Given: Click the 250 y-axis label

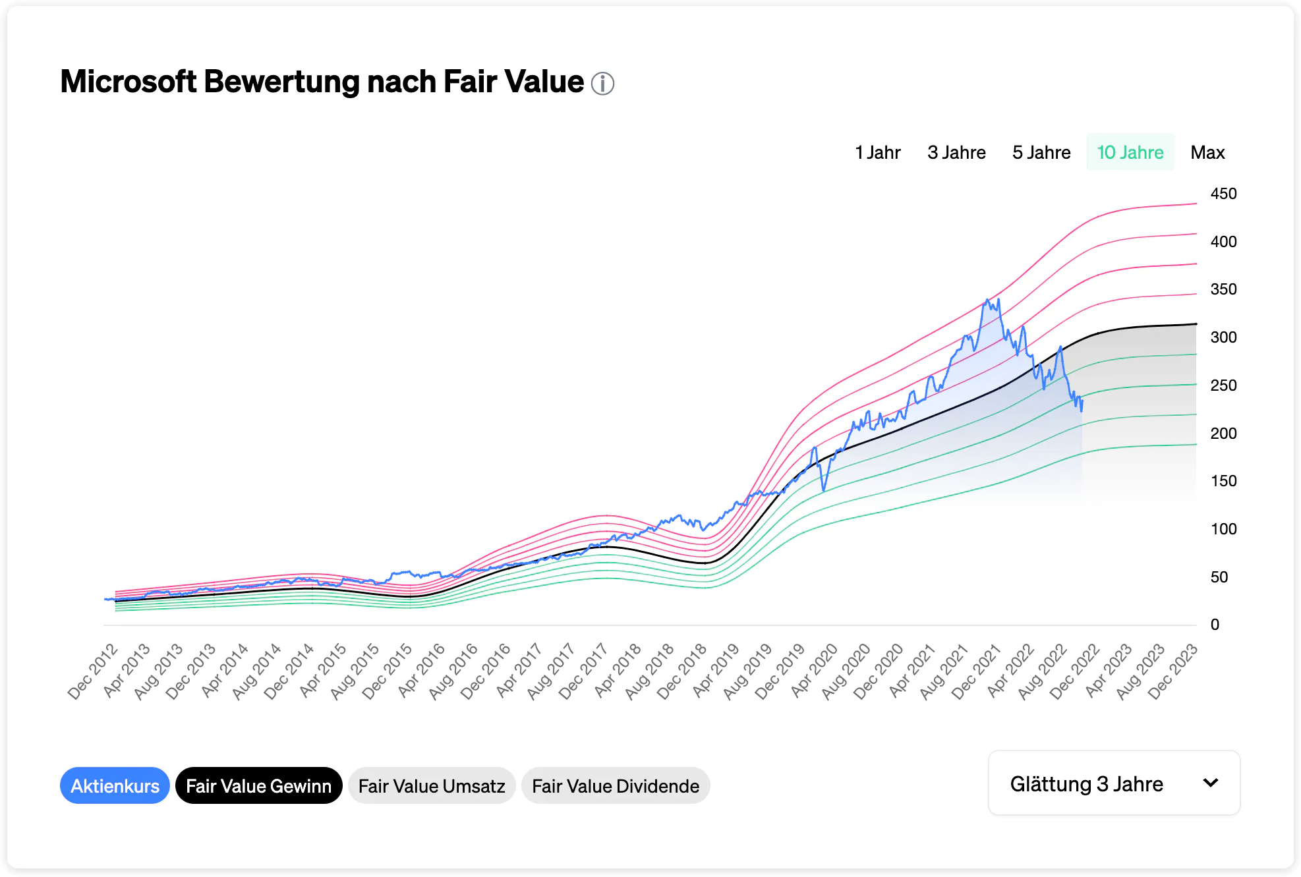Looking at the screenshot, I should coord(1223,385).
